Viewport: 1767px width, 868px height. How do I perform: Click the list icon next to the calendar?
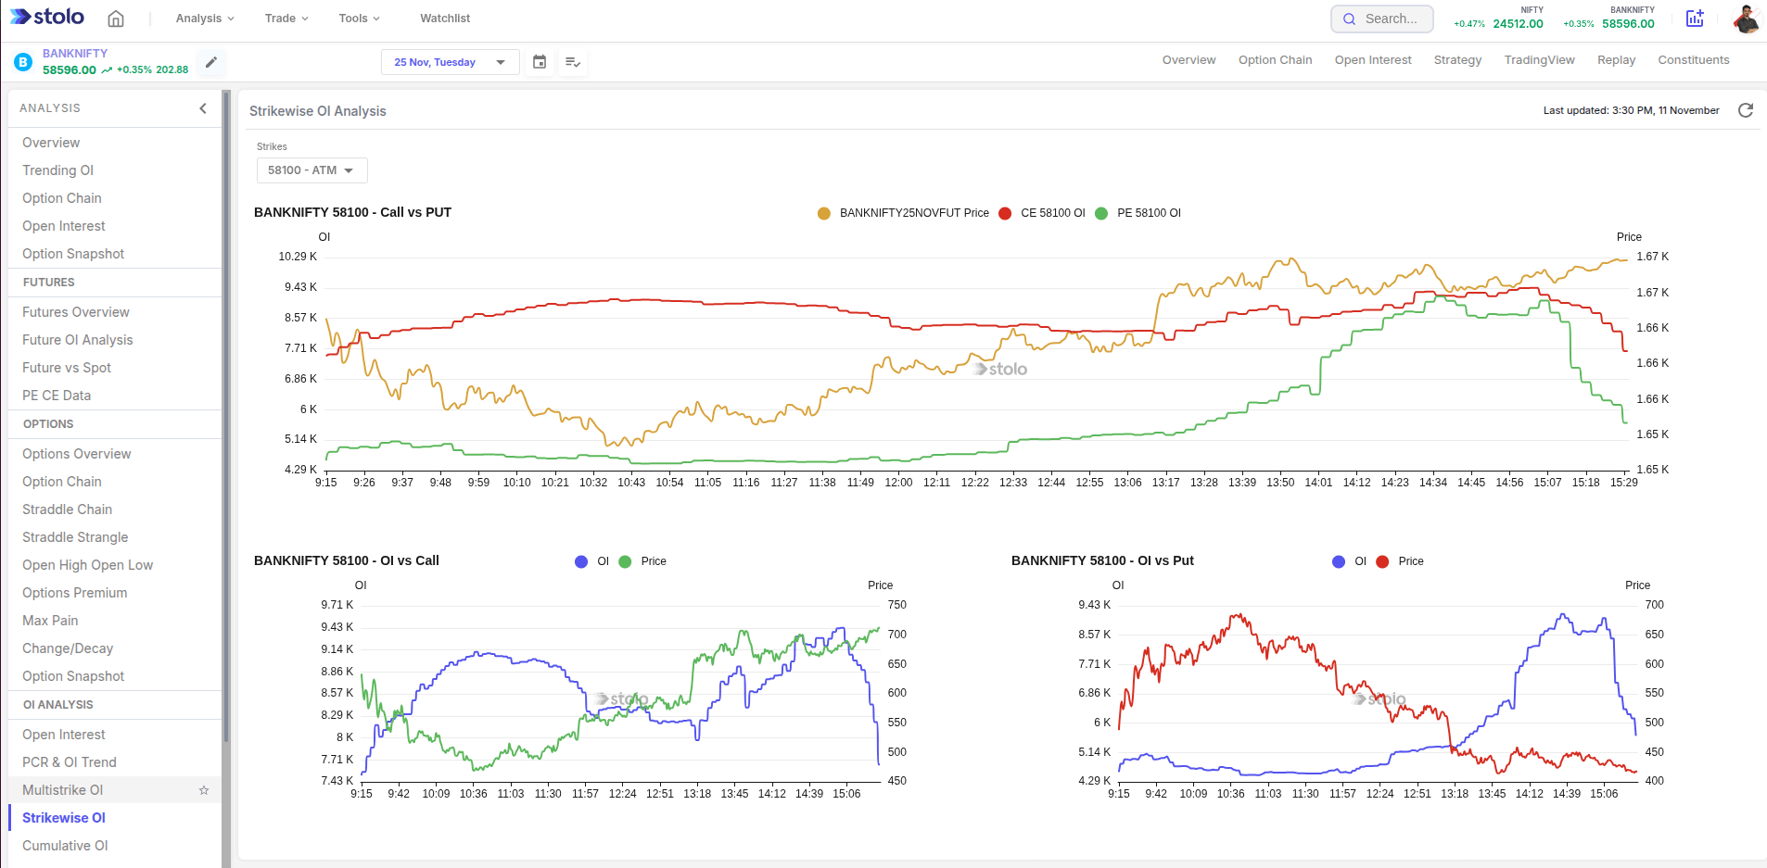[x=573, y=62]
